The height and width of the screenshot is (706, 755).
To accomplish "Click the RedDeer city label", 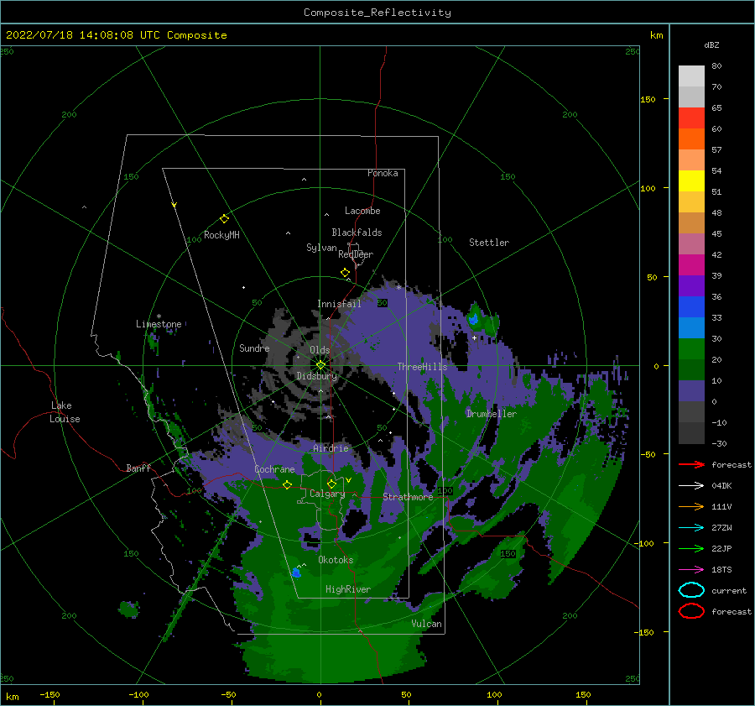I will click(356, 254).
